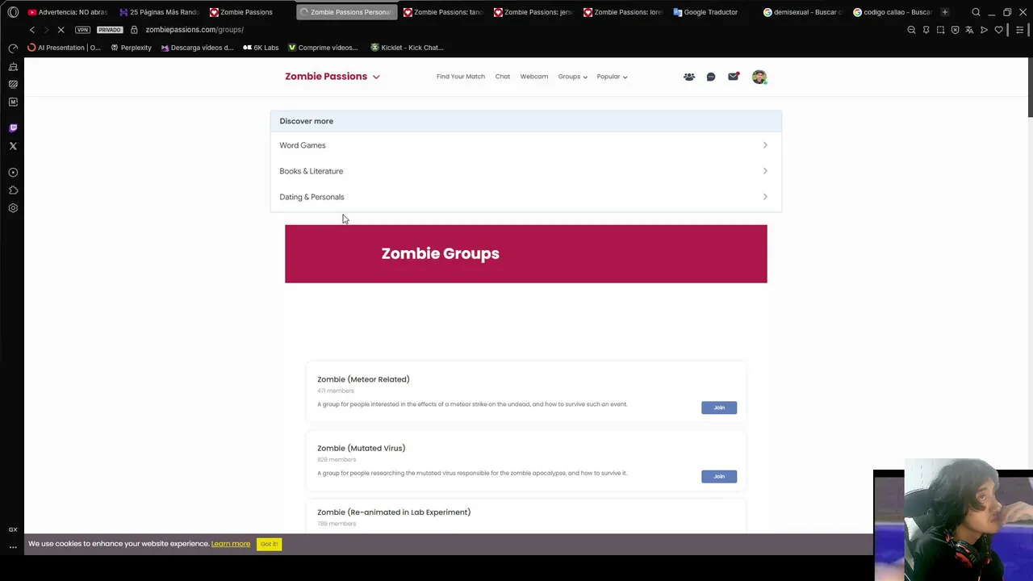
Task: Click the page vertical scrollbar
Action: (1030, 89)
